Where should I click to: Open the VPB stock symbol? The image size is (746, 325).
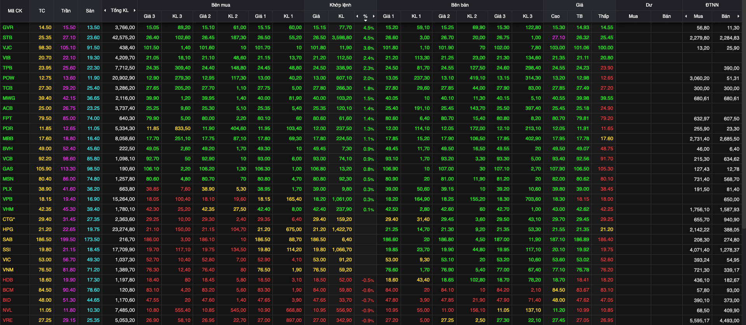7,199
